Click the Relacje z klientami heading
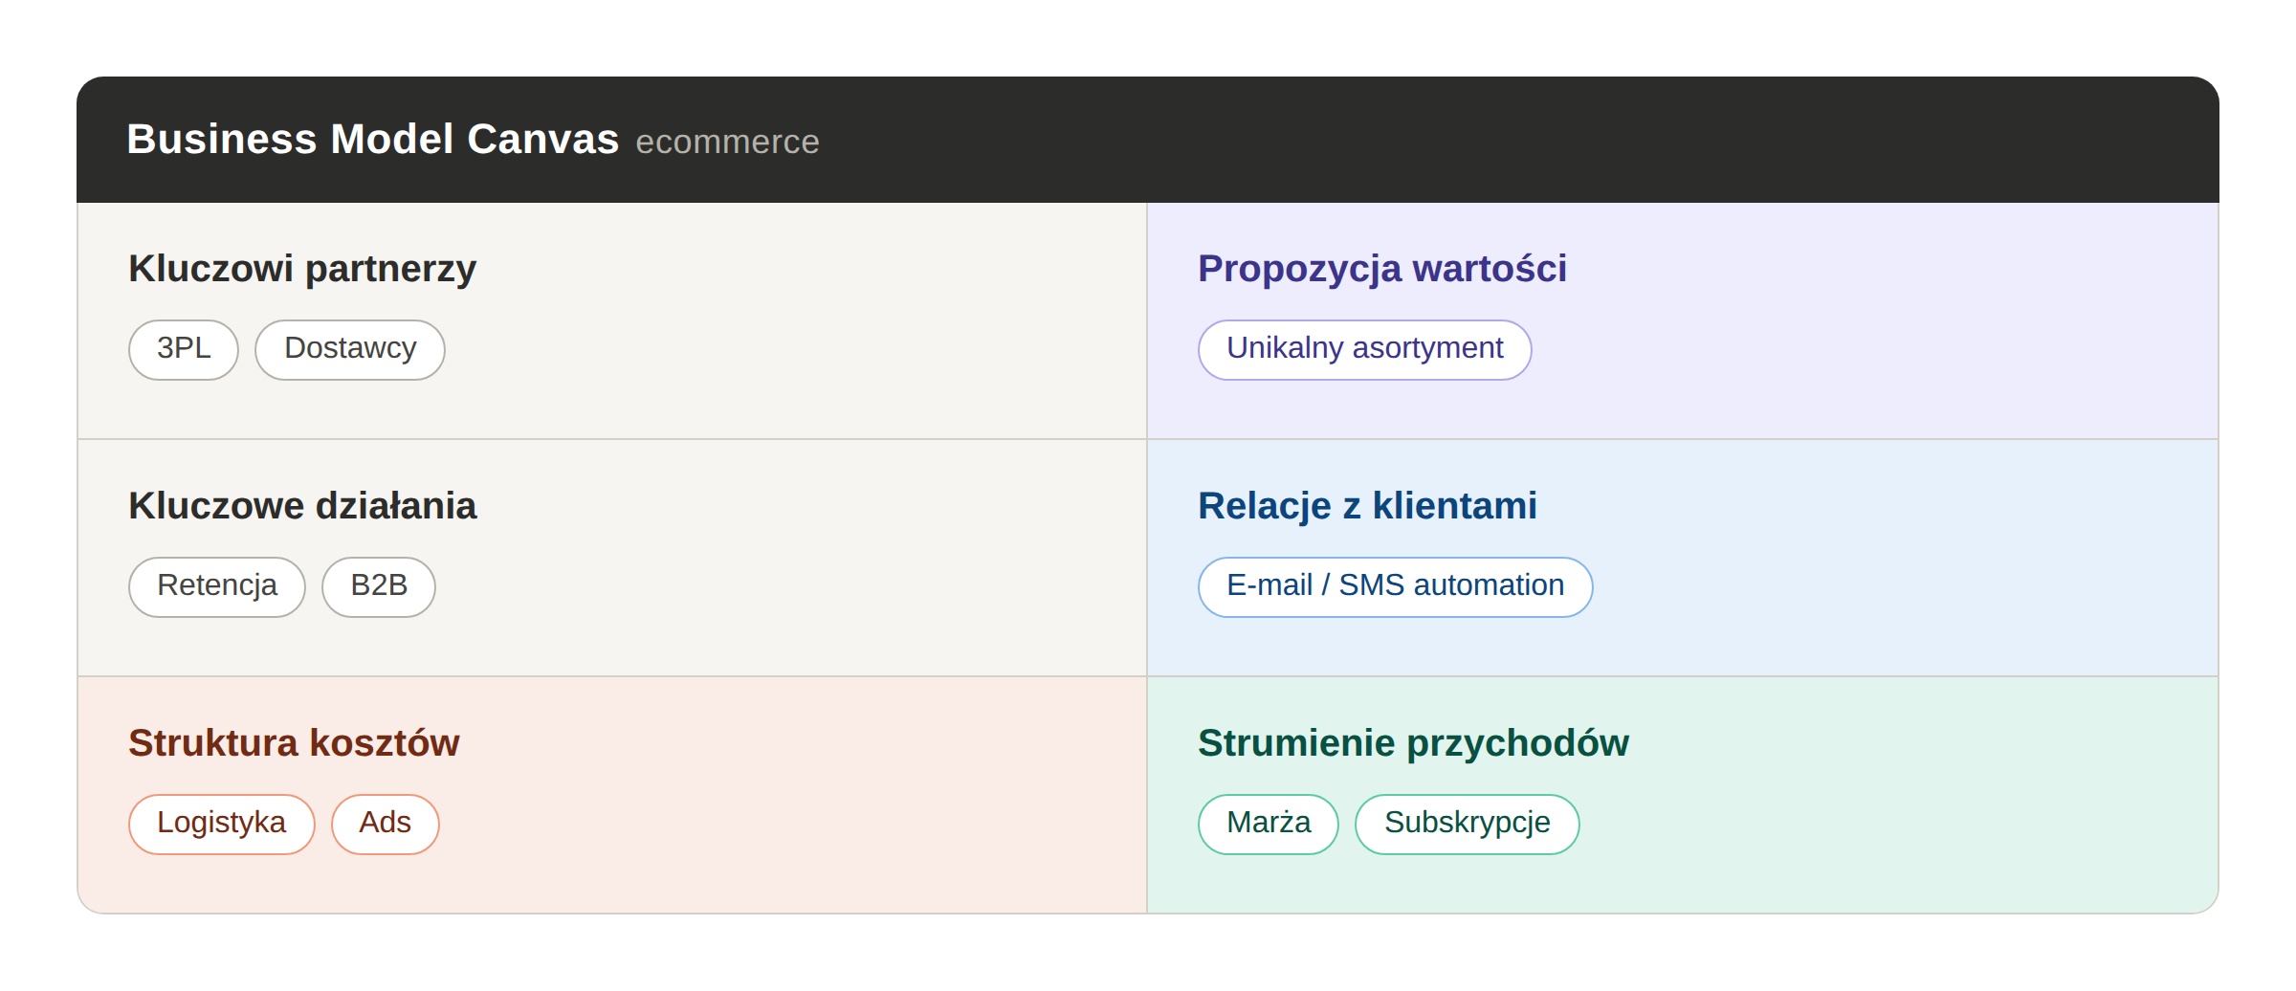Screen dimensions: 2296x991 [1368, 506]
